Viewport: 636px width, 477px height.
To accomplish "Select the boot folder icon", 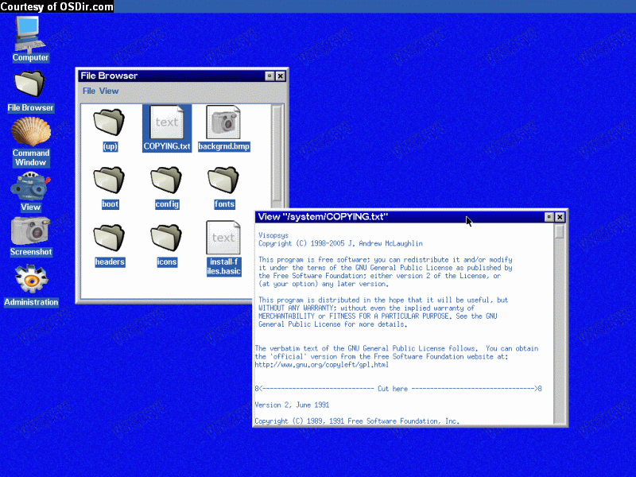I will tap(110, 187).
